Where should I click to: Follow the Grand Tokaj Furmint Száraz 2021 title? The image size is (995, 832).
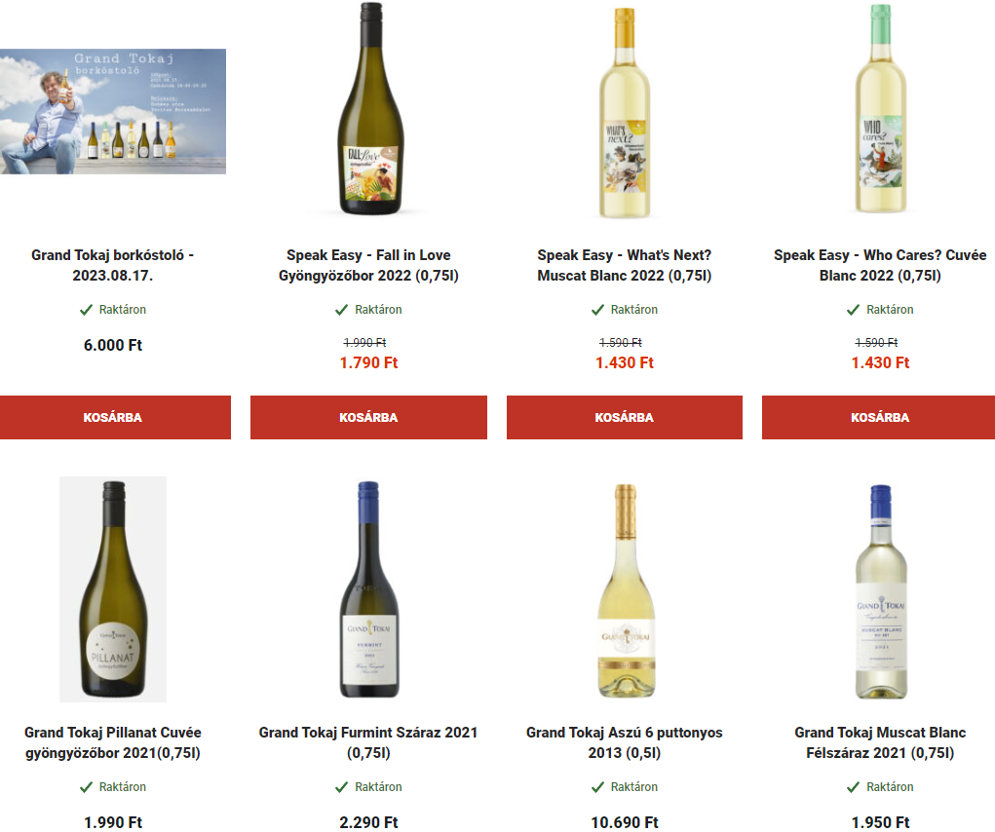pyautogui.click(x=368, y=742)
